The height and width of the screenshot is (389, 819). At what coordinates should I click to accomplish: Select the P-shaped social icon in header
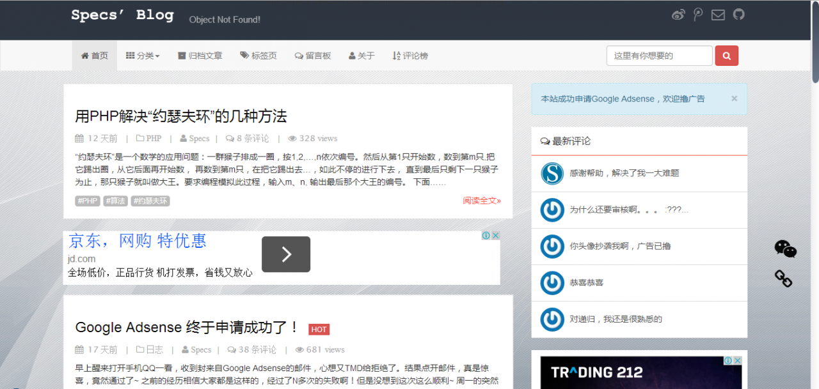point(698,14)
